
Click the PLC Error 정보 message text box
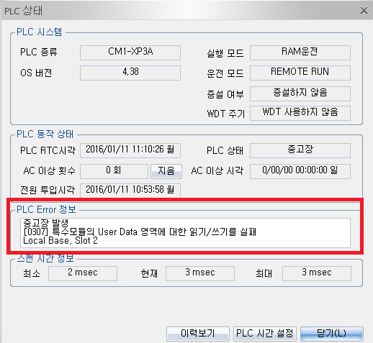point(185,233)
